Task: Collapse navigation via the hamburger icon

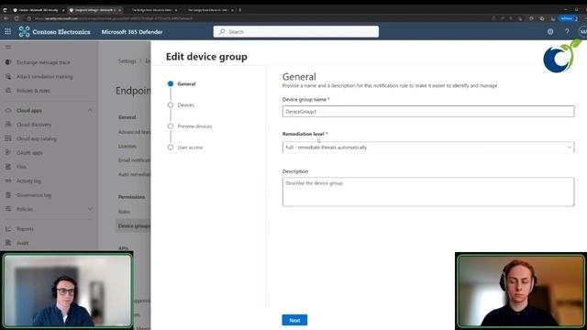Action: tap(8, 47)
